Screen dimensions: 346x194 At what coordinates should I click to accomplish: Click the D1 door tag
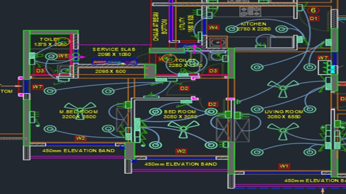point(314,19)
